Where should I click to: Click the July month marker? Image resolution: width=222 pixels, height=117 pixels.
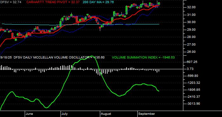(x=65, y=114)
